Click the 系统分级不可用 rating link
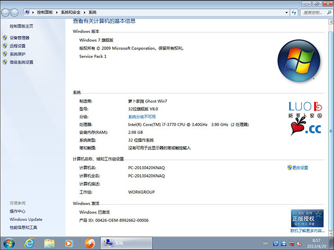The height and width of the screenshot is (250, 334). [x=141, y=117]
